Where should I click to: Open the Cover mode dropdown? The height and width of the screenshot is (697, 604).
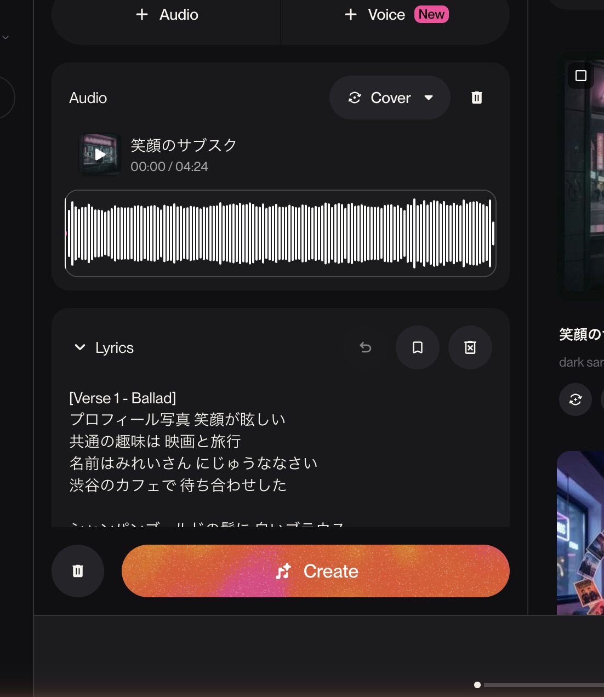click(390, 98)
